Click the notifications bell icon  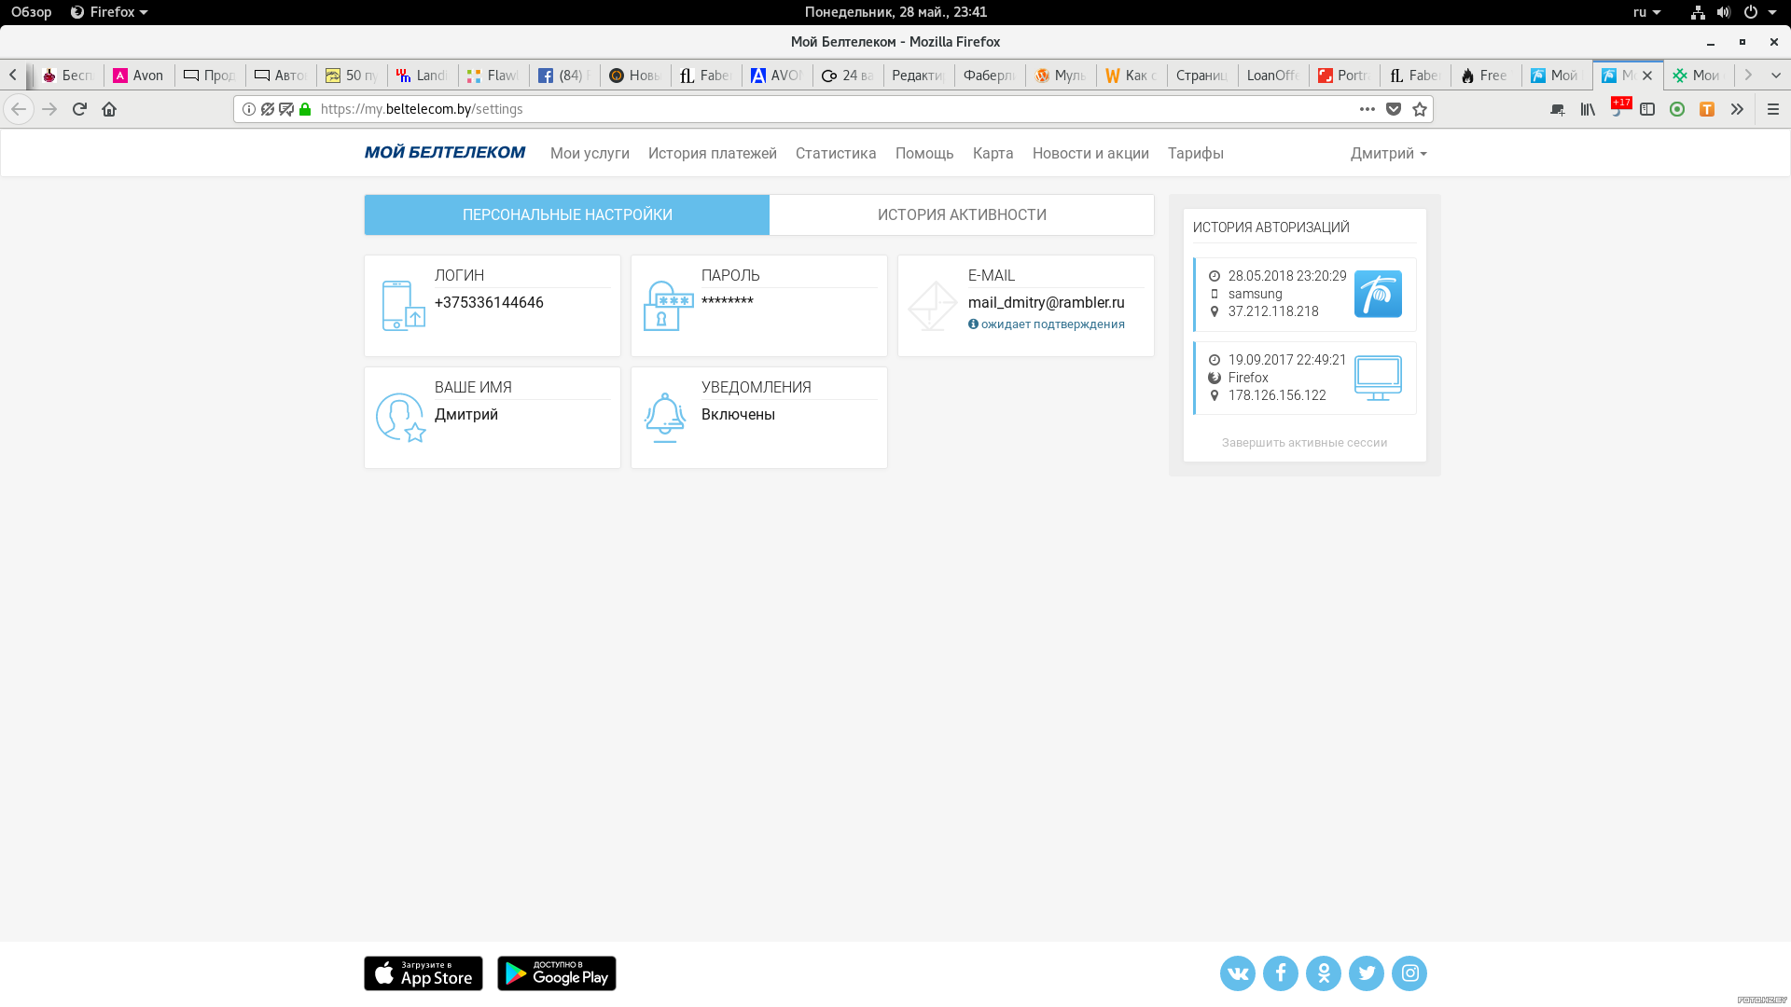point(665,418)
